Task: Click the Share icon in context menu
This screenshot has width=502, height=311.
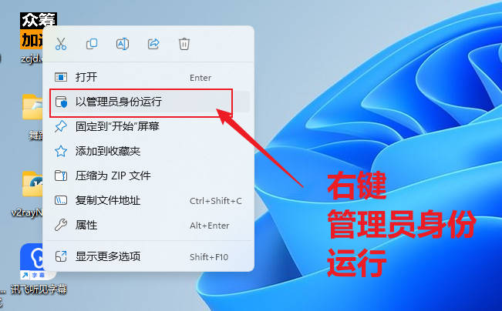Action: (153, 44)
